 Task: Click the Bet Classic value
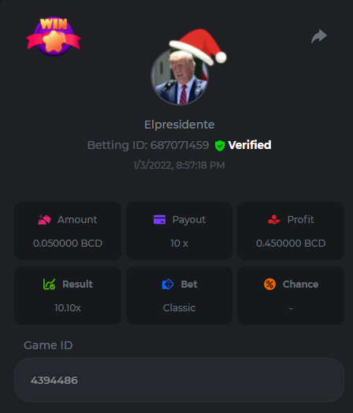(180, 308)
